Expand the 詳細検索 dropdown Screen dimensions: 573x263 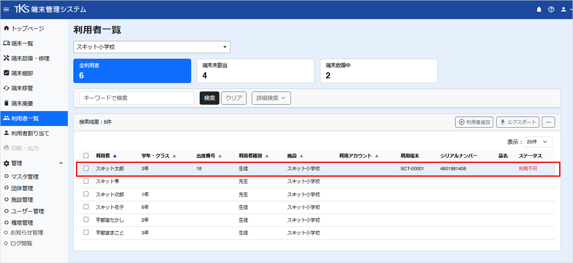click(x=271, y=98)
